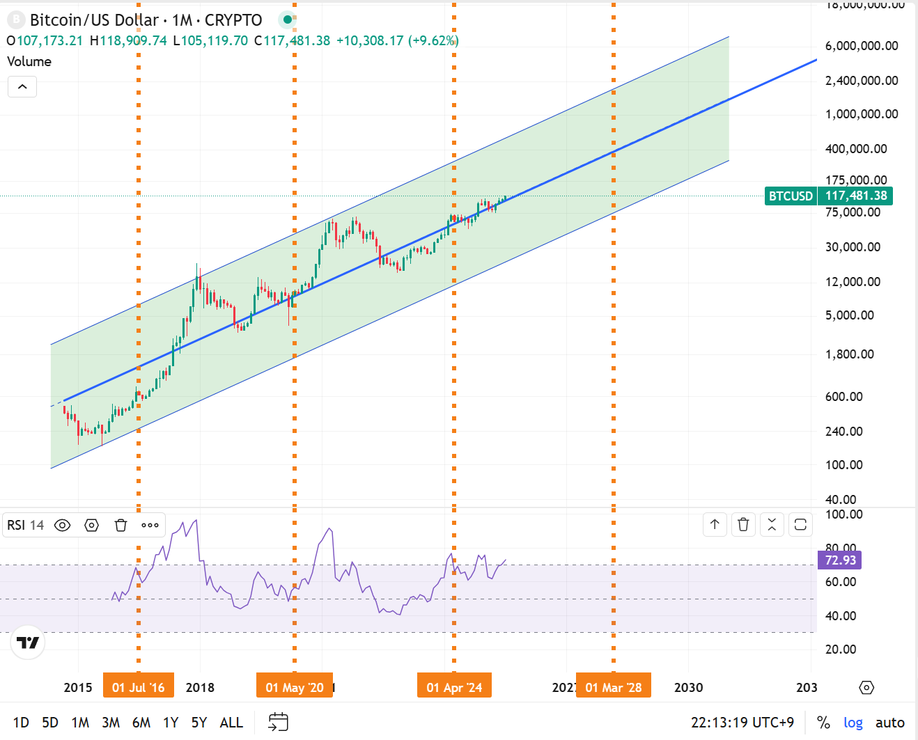
Task: Click the low price L105,119.70 value
Action: point(210,40)
